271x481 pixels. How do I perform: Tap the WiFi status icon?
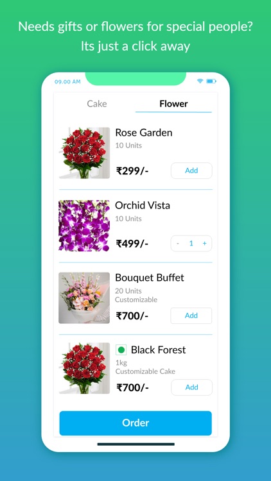pyautogui.click(x=200, y=81)
